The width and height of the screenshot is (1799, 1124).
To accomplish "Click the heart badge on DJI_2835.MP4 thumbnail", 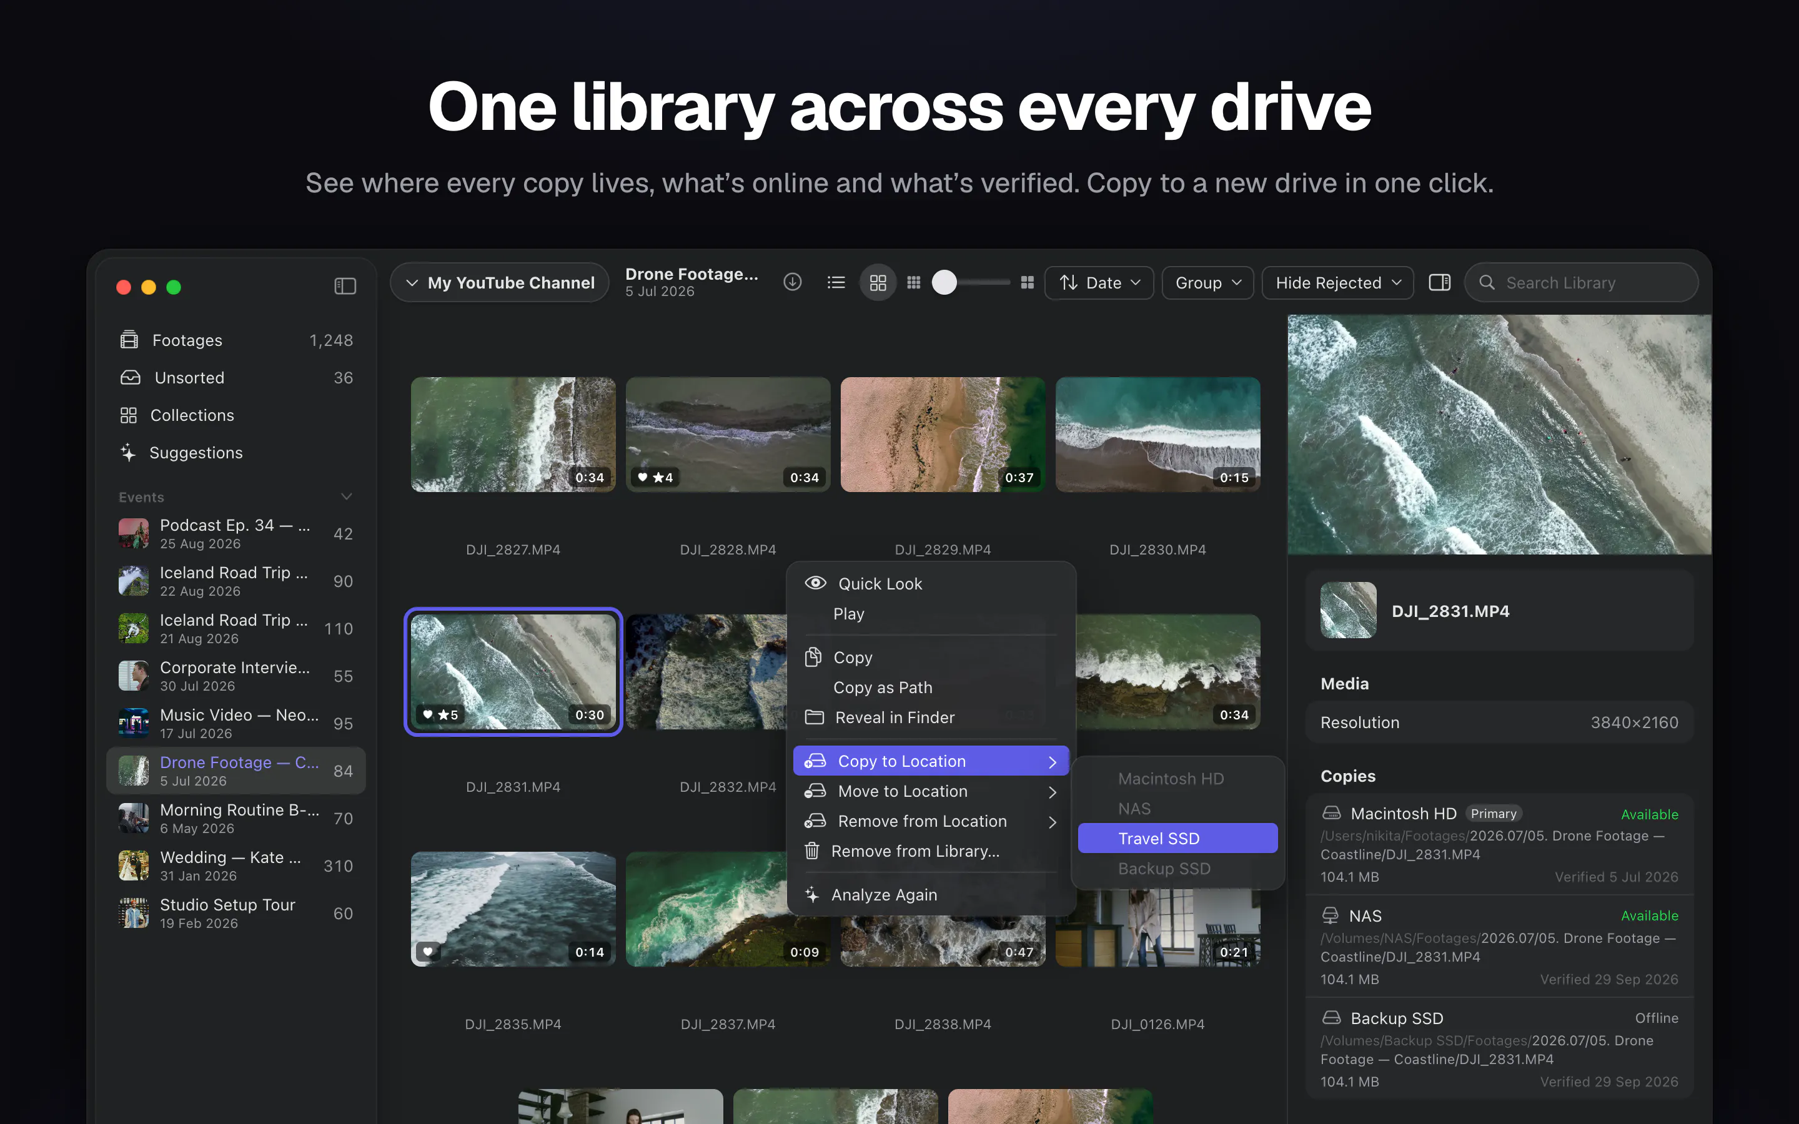I will coord(428,952).
